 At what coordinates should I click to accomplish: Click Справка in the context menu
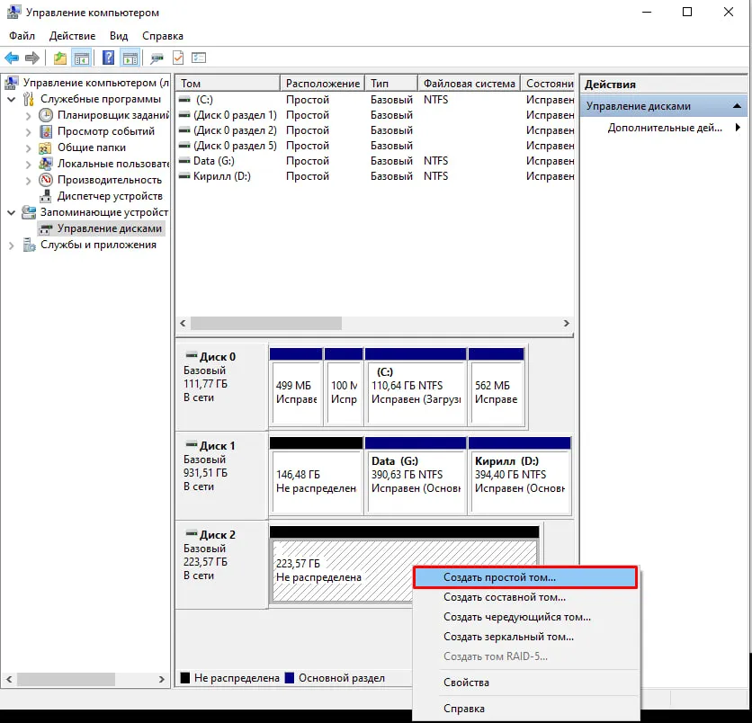[525, 708]
